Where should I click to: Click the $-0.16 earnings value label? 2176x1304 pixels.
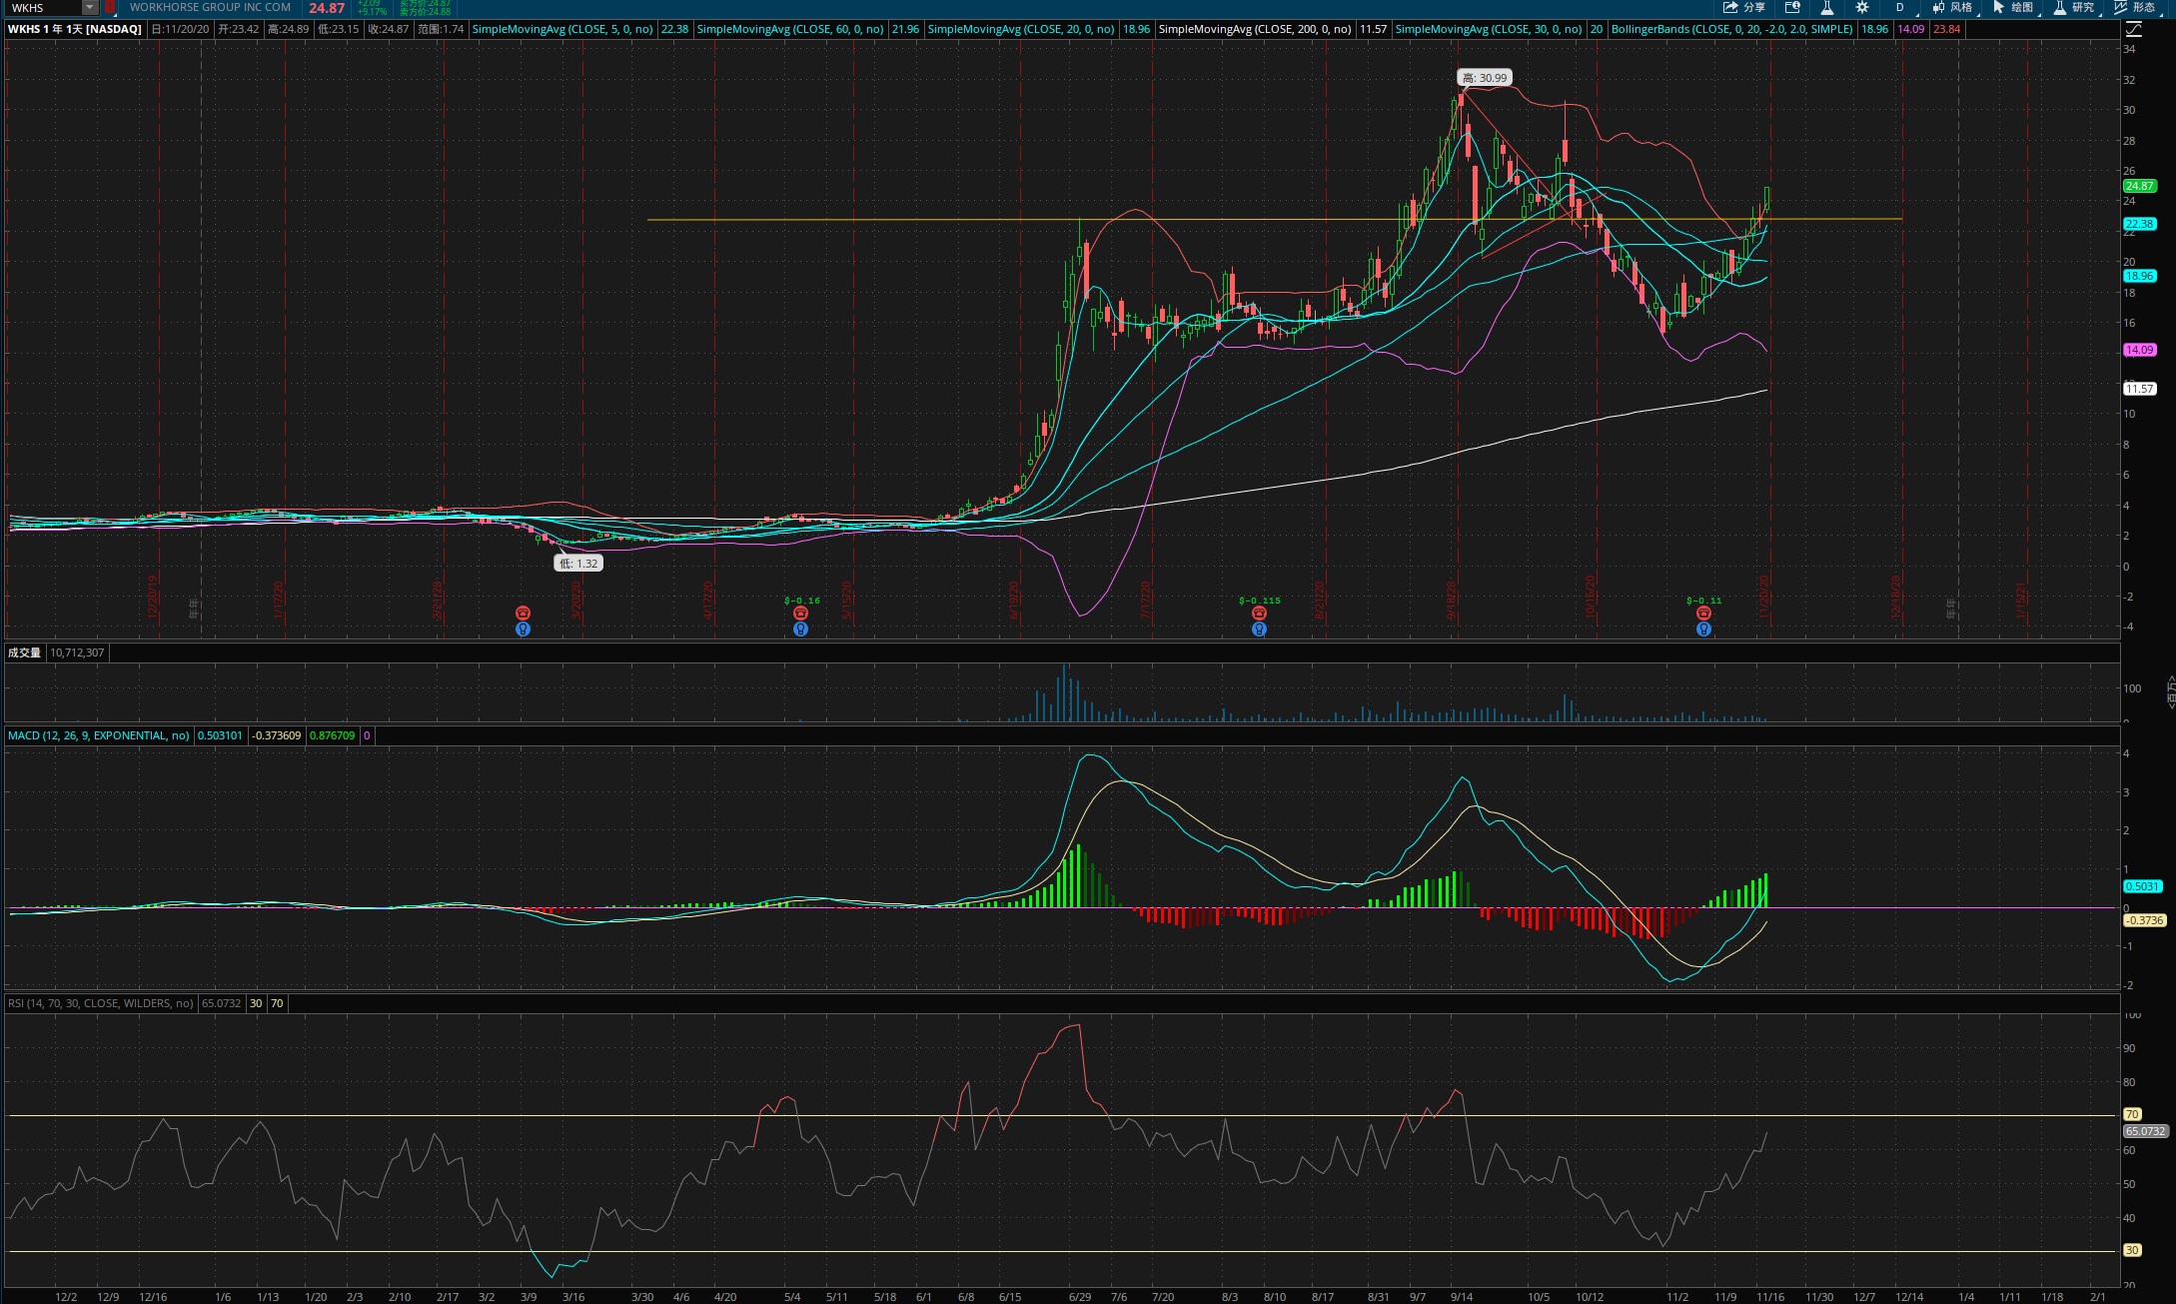tap(802, 601)
